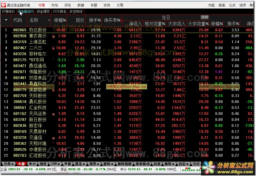Select the stock row 002175 *ST东网
This screenshot has height=176, width=256.
tap(127, 60)
